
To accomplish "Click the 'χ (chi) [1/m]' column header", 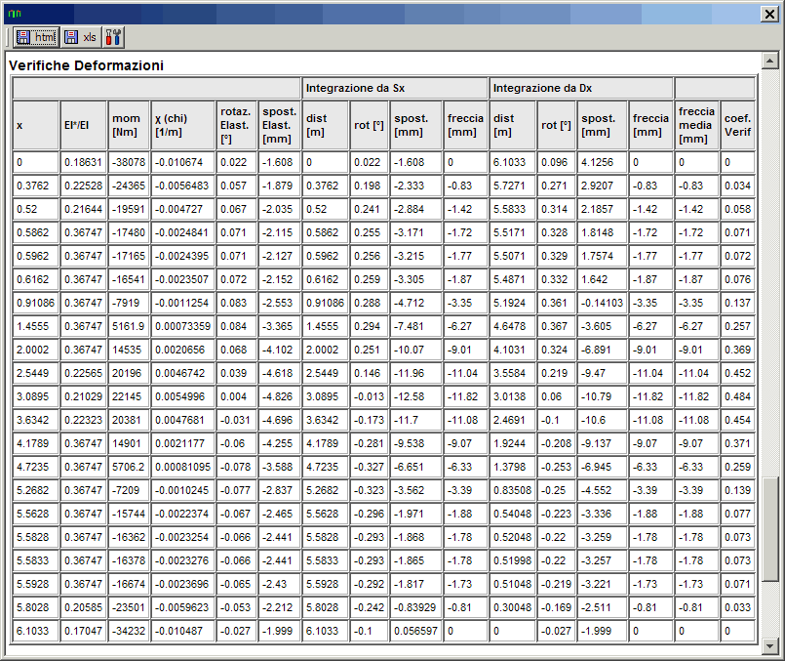I will tap(182, 125).
